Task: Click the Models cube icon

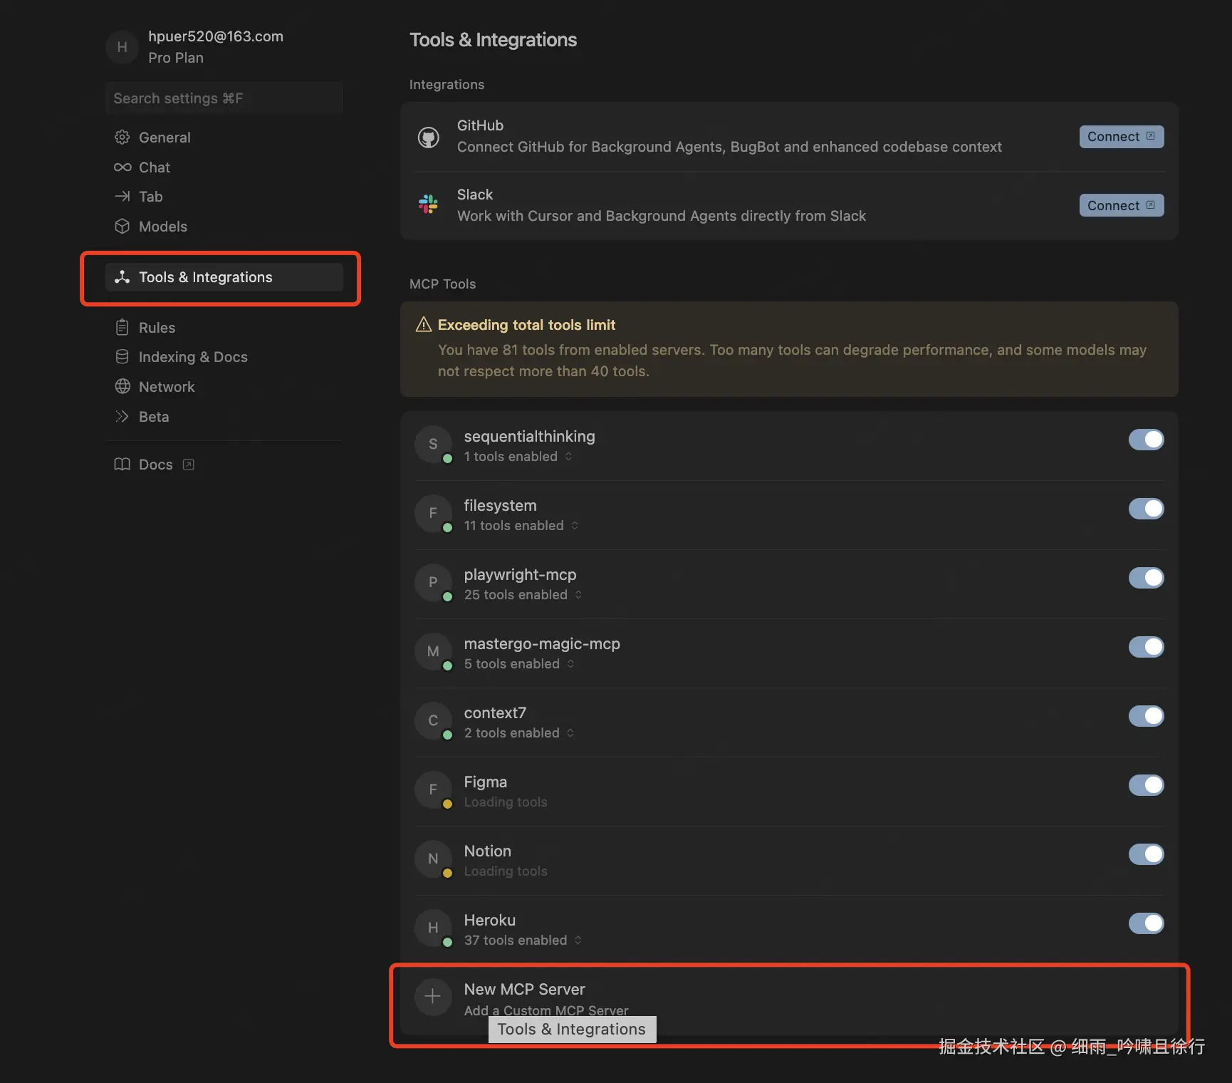Action: [122, 226]
